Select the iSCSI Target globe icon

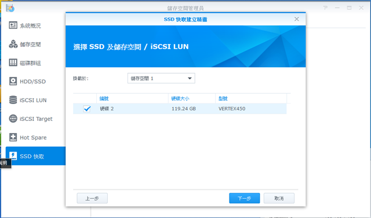coord(13,119)
